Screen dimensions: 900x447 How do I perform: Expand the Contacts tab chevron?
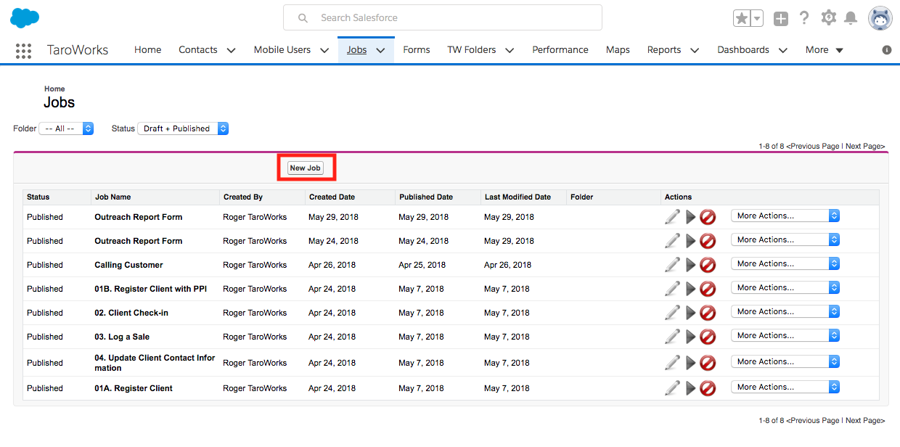[x=231, y=50]
